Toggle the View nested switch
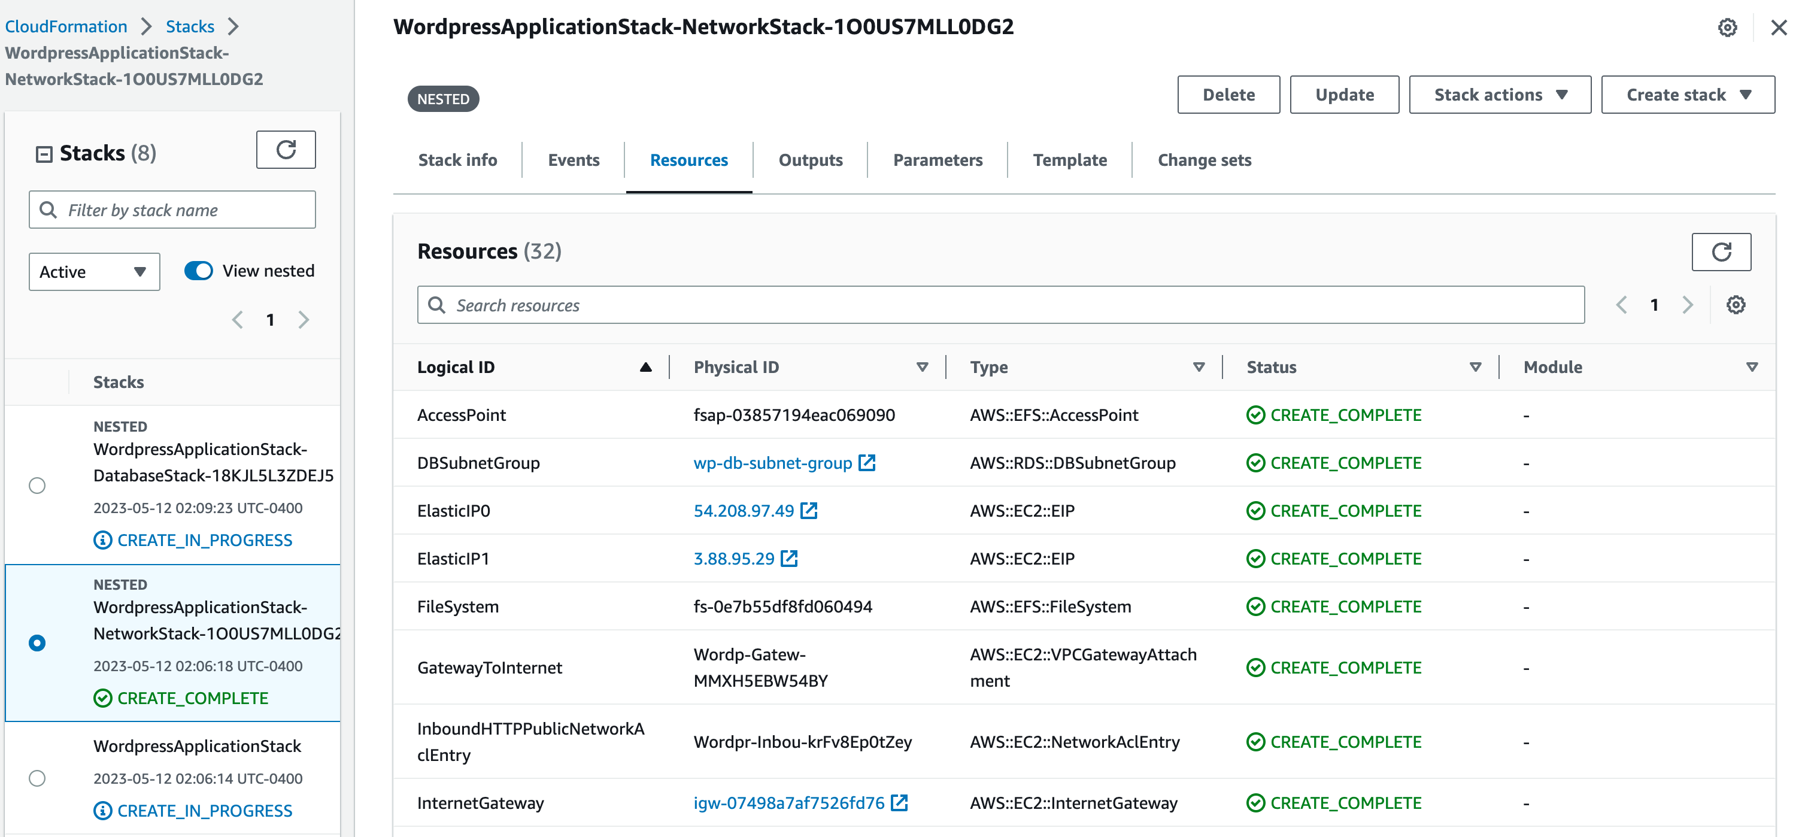Image resolution: width=1802 pixels, height=837 pixels. point(199,271)
